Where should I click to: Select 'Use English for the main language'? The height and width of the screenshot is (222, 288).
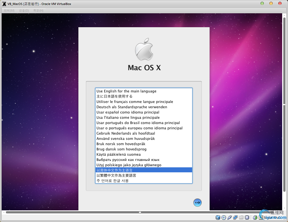coord(144,91)
